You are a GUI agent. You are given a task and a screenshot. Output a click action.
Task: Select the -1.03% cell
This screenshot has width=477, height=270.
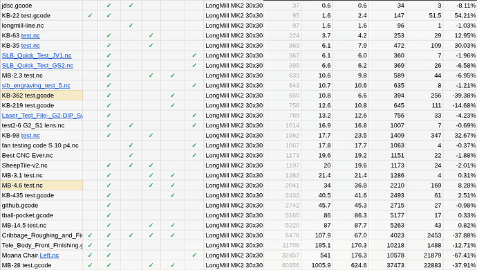point(460,26)
